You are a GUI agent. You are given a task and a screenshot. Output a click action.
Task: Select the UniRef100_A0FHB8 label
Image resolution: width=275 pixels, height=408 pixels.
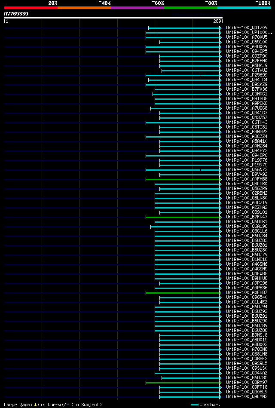coord(247,179)
